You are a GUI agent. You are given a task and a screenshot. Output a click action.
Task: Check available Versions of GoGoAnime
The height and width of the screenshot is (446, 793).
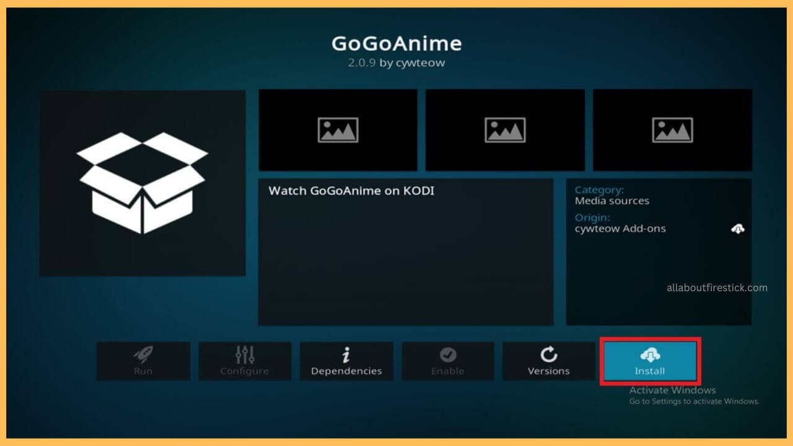tap(549, 361)
